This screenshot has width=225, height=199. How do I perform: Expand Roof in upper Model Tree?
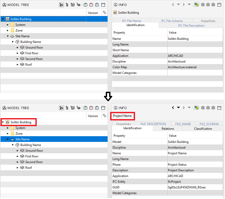[18, 65]
